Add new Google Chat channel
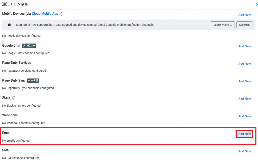 click(x=244, y=46)
